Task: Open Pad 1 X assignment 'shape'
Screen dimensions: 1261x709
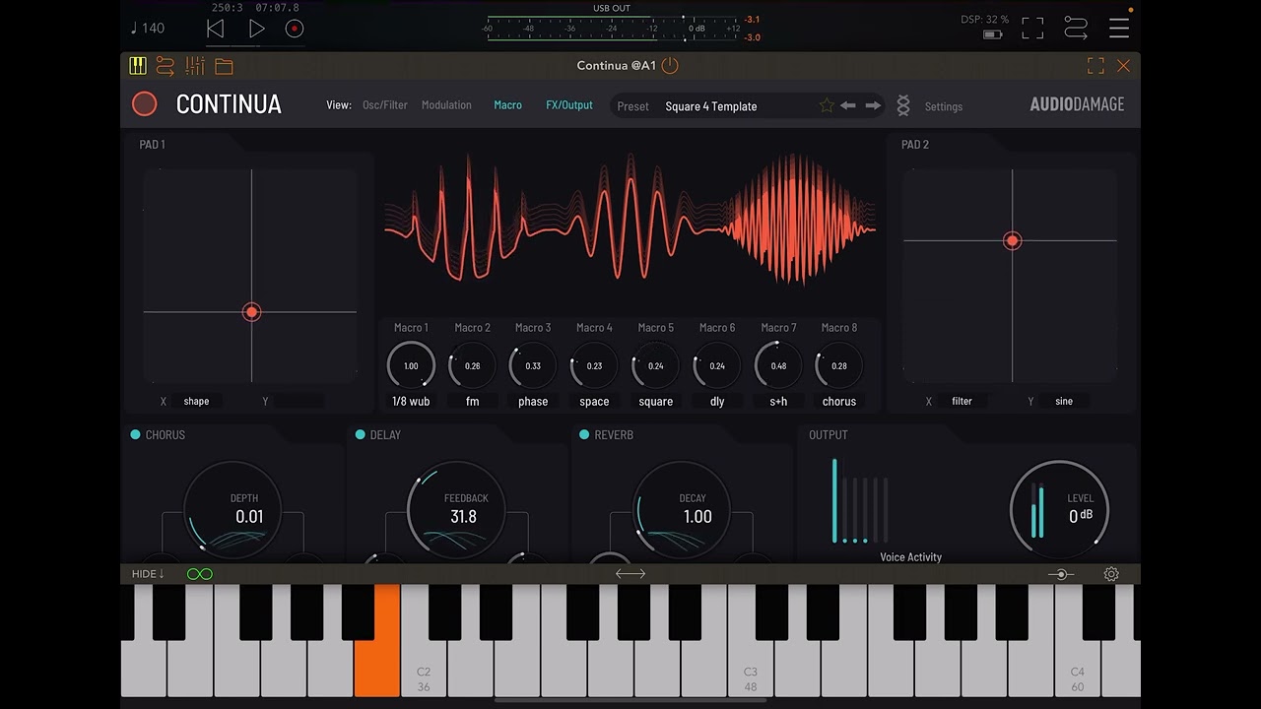Action: point(196,401)
